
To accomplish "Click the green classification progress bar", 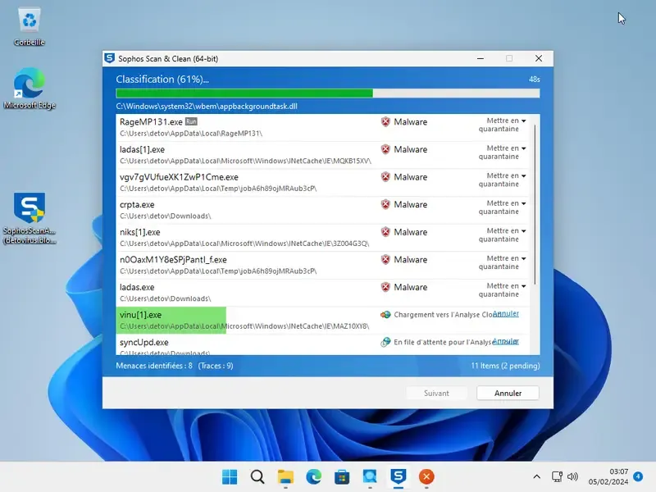I will 327,93.
